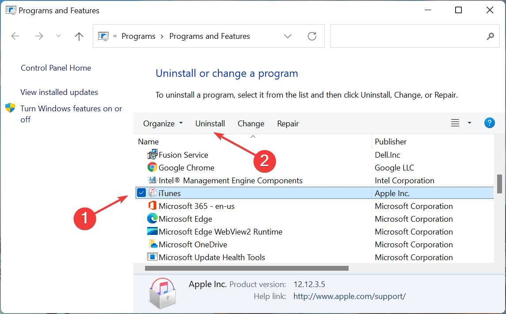Click the Google Chrome icon
The image size is (506, 314).
[x=152, y=167]
